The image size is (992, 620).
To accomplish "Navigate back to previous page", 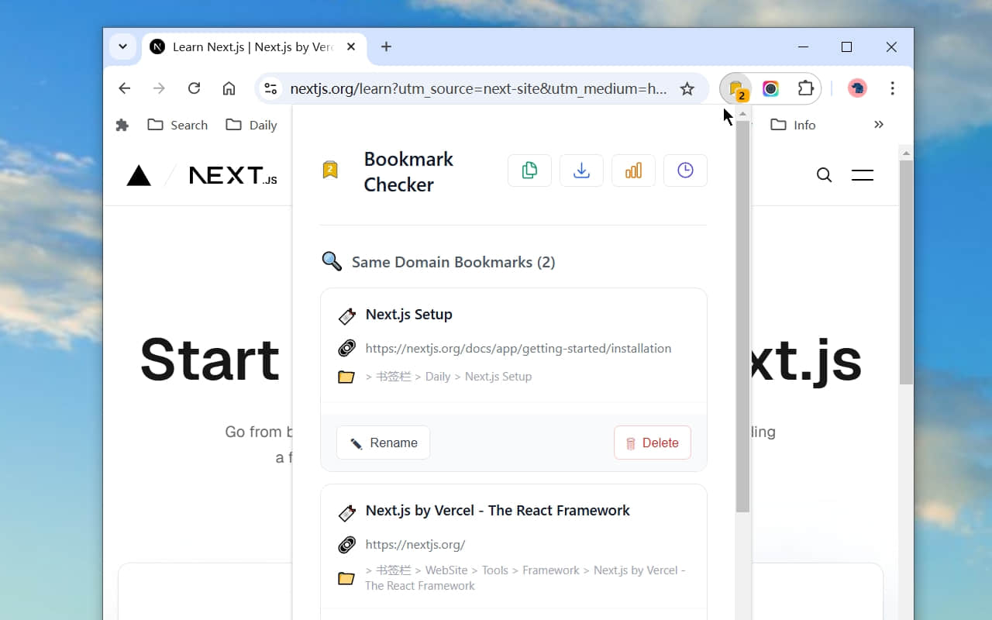I will 124,88.
